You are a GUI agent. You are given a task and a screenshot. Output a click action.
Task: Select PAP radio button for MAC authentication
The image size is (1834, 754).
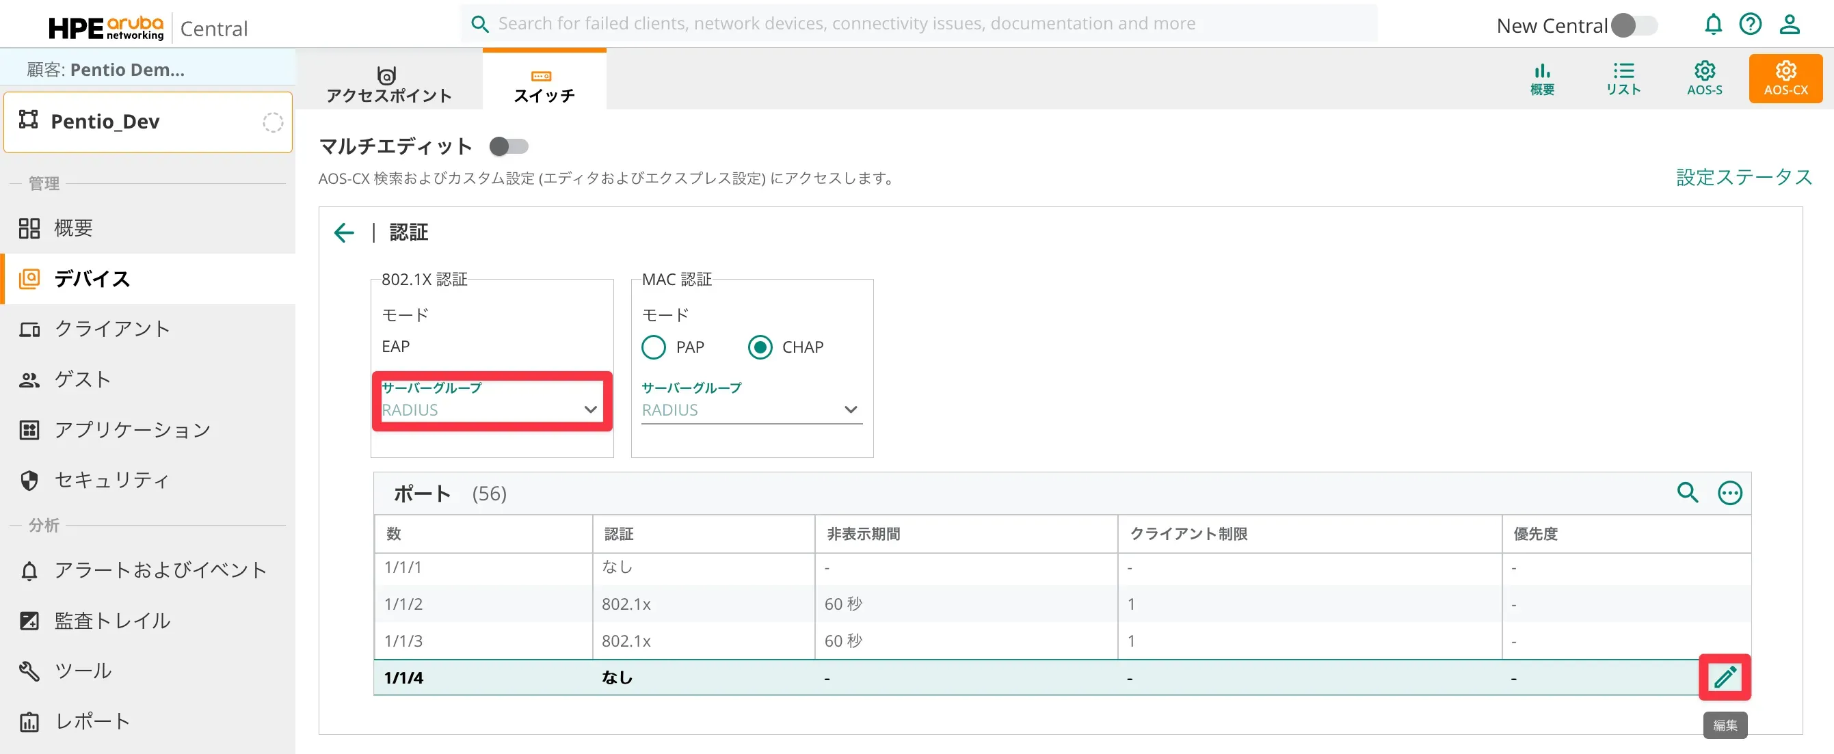tap(653, 347)
